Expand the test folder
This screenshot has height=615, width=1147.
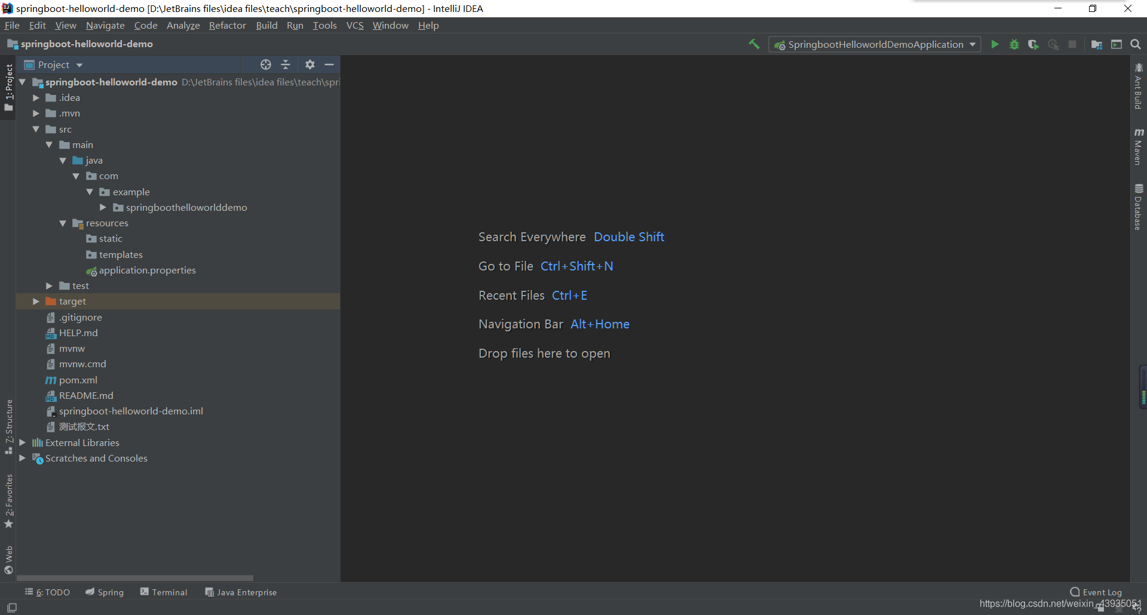click(49, 285)
